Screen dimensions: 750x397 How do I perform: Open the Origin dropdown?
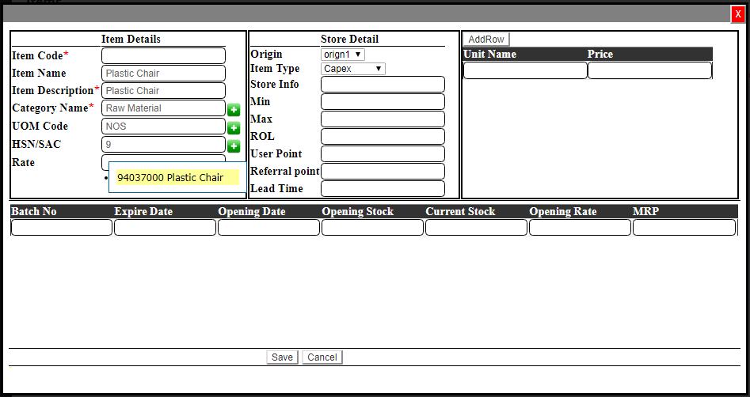tap(342, 55)
